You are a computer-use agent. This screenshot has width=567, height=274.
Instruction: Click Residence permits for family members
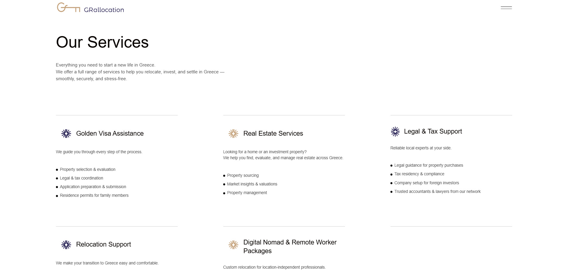[x=94, y=196]
